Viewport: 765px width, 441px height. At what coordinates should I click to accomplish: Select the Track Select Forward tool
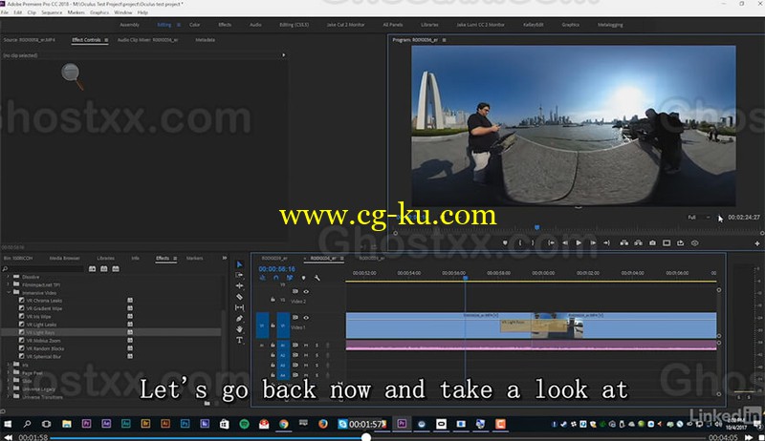tap(239, 275)
